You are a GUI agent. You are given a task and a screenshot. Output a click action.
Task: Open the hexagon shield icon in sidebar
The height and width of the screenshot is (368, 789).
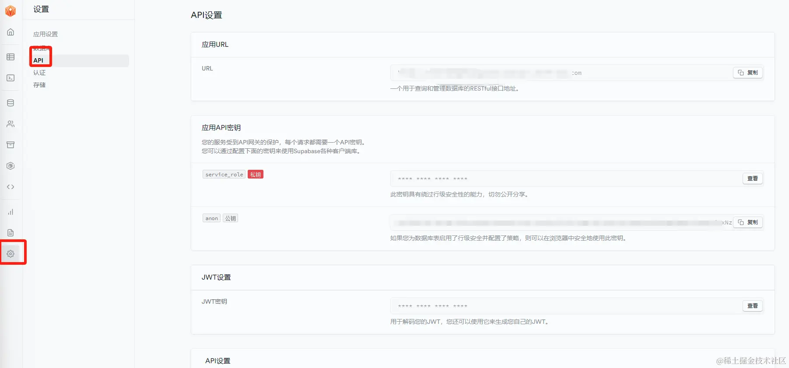[11, 166]
